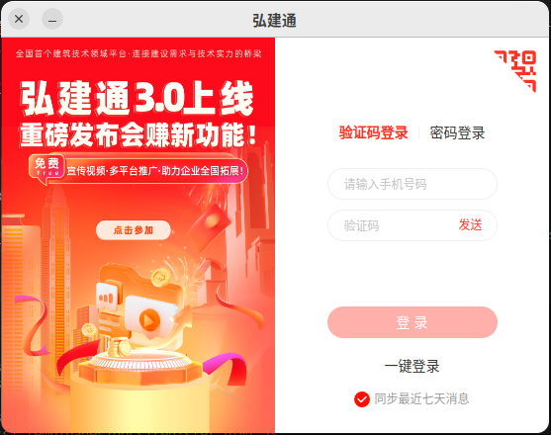Image resolution: width=551 pixels, height=435 pixels.
Task: Focus the 验证码 input field
Action: (390, 225)
